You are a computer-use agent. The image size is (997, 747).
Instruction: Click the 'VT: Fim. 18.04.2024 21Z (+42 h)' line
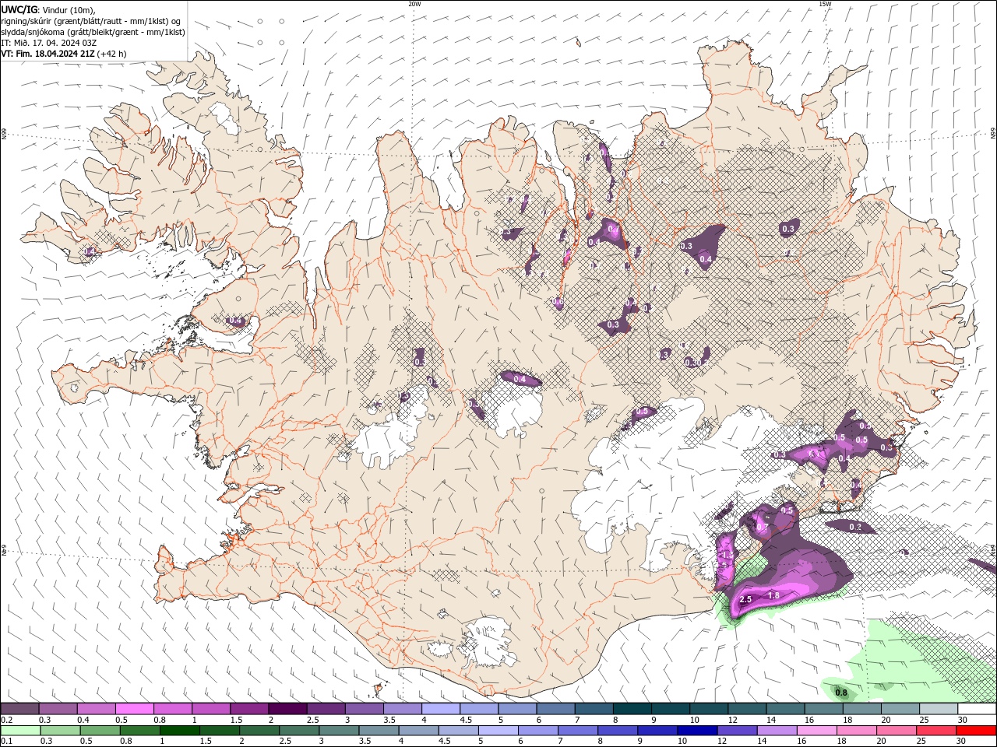pyautogui.click(x=63, y=54)
